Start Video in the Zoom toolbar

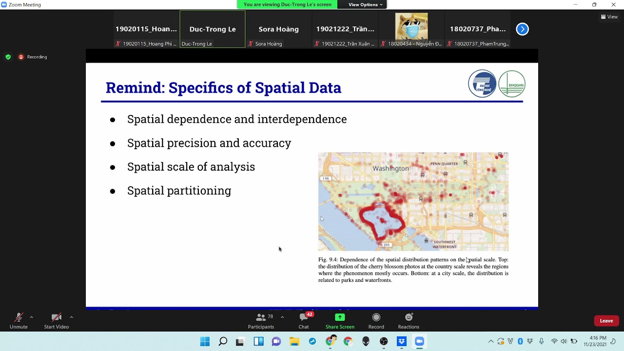pyautogui.click(x=57, y=321)
